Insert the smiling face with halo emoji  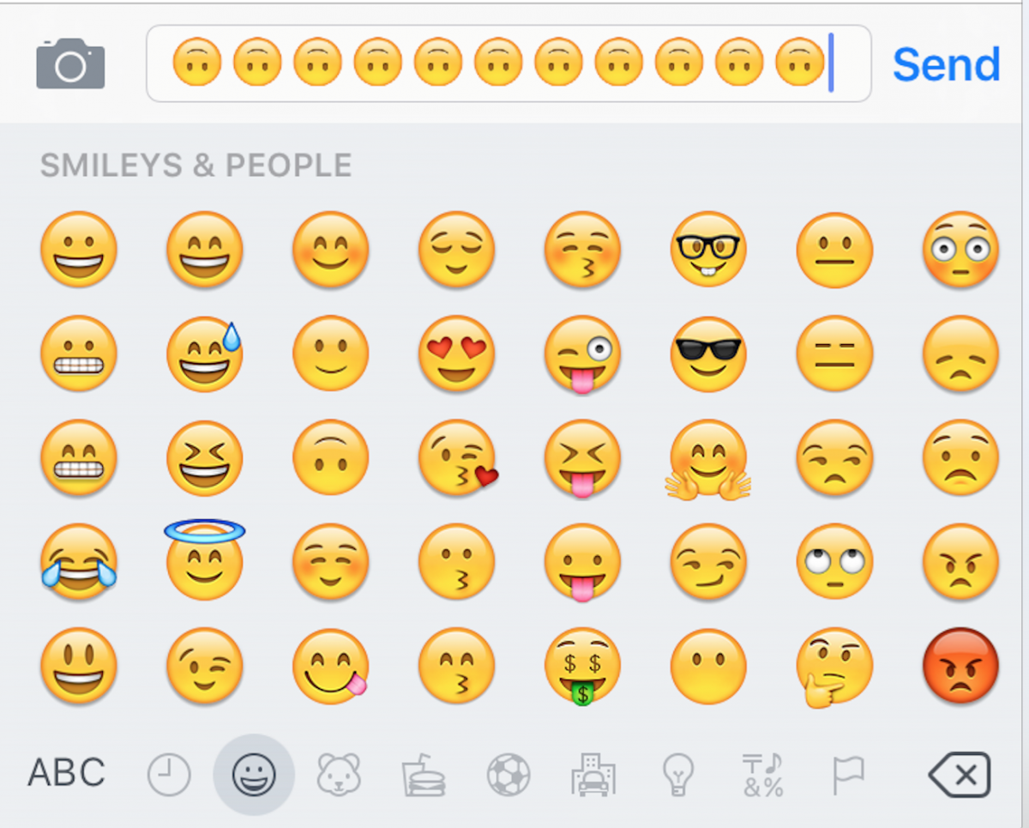204,559
